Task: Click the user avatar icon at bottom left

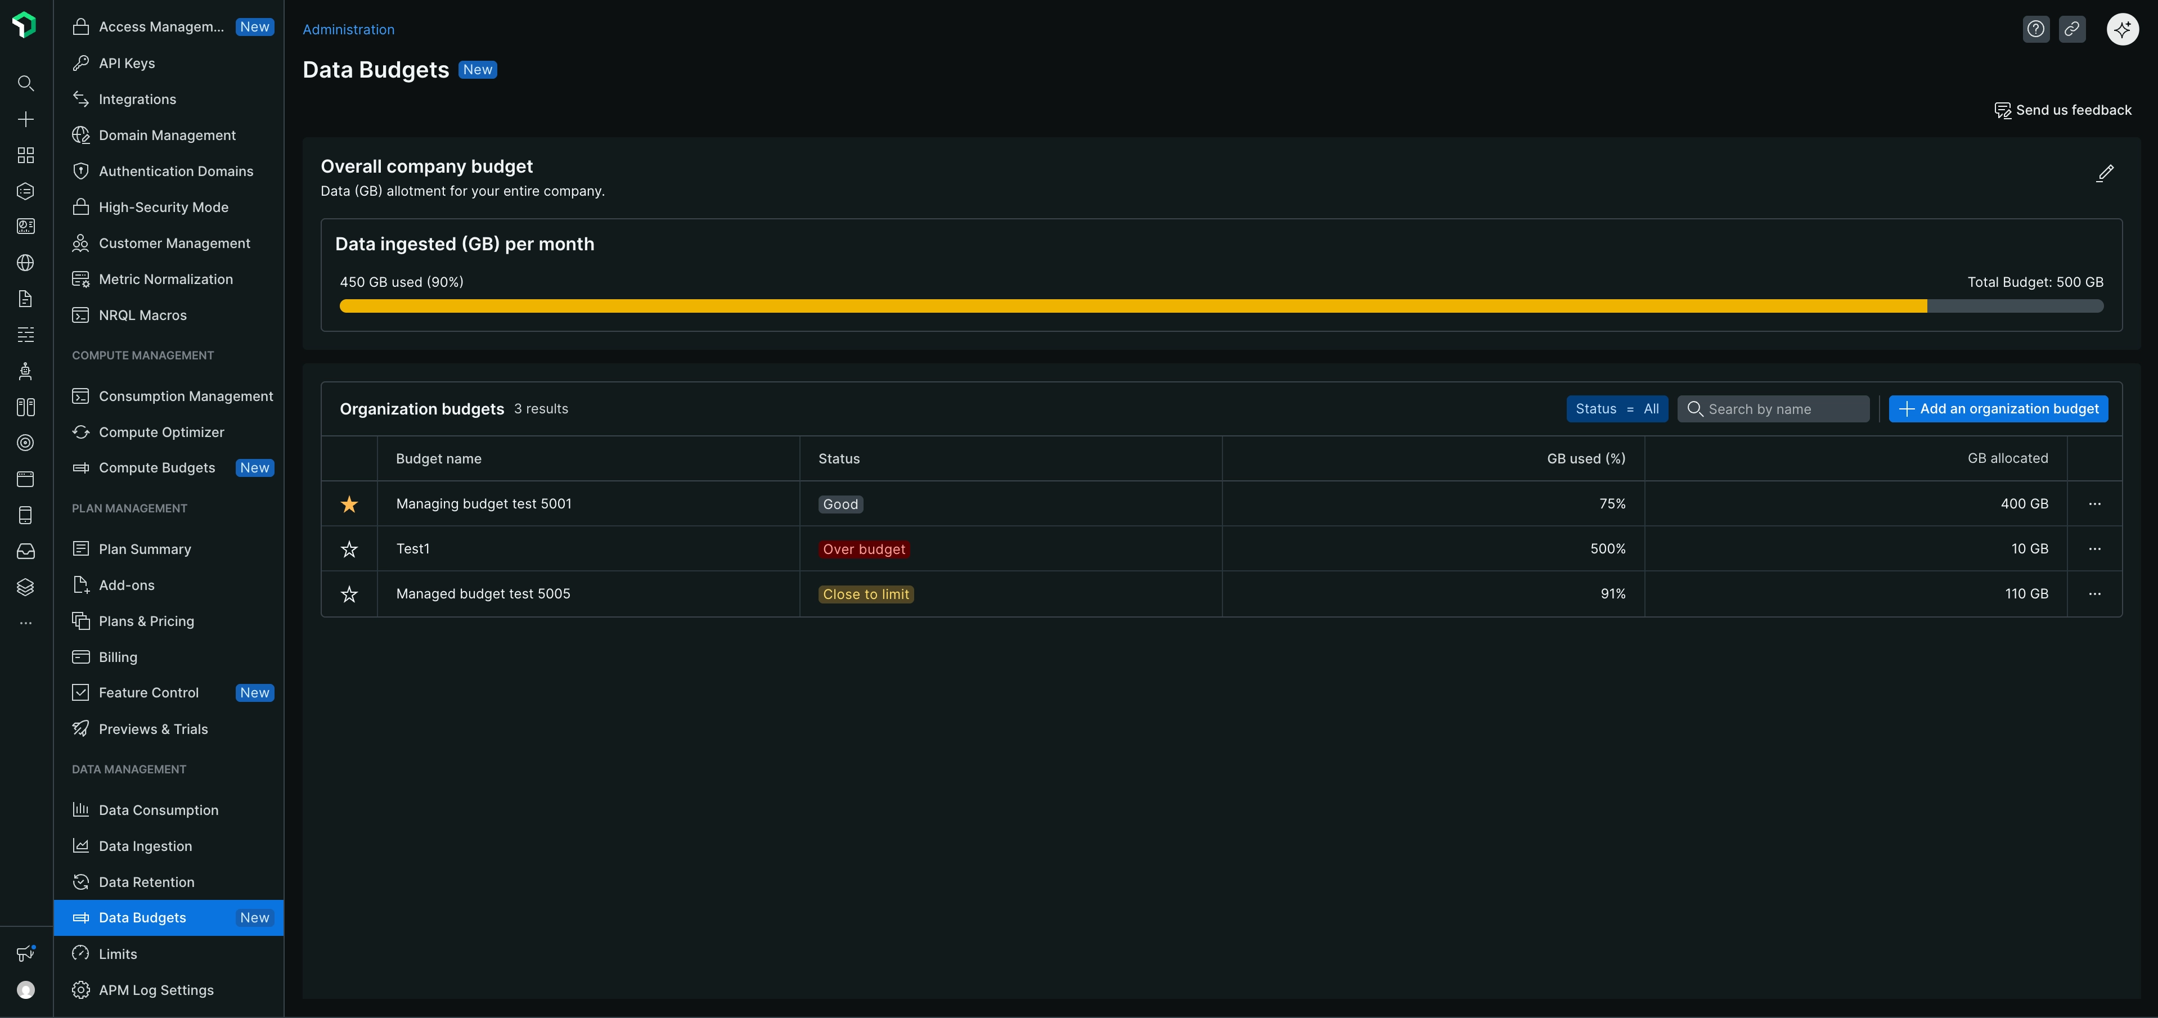Action: tap(26, 989)
